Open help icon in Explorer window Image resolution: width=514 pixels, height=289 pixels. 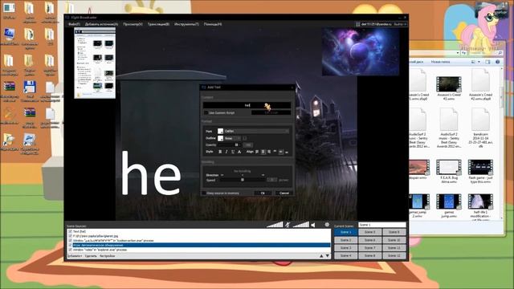point(497,62)
